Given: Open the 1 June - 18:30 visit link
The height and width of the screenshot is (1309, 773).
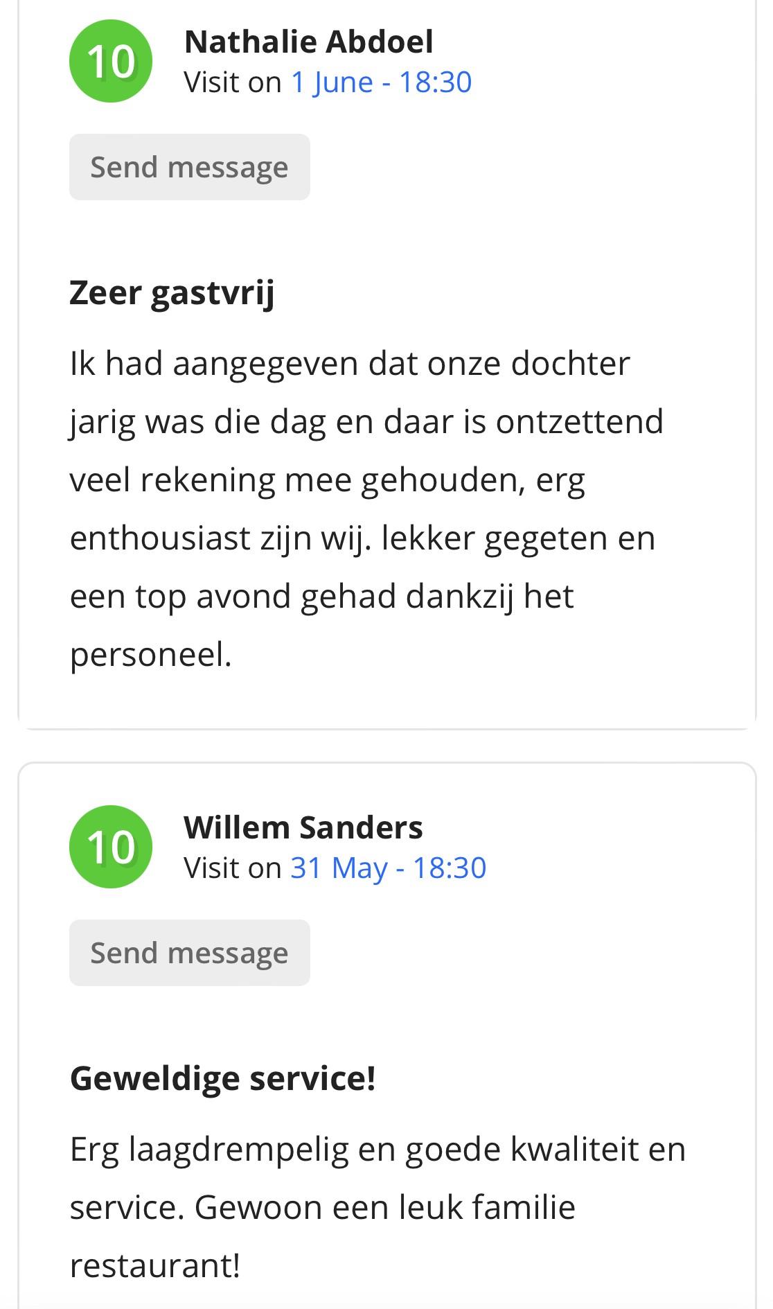Looking at the screenshot, I should tap(382, 82).
